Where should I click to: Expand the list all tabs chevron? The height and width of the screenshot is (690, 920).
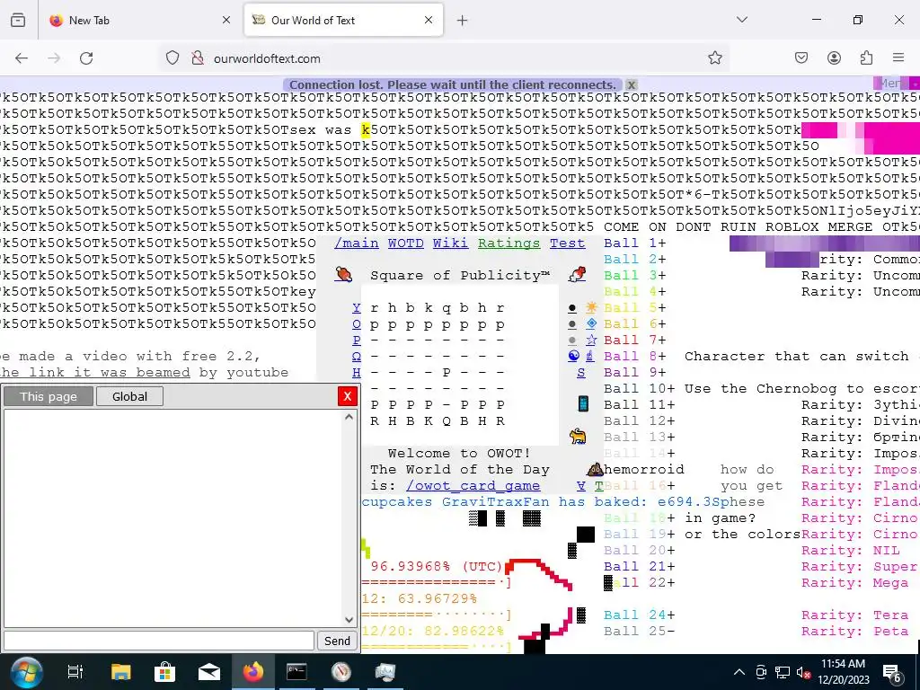point(742,20)
